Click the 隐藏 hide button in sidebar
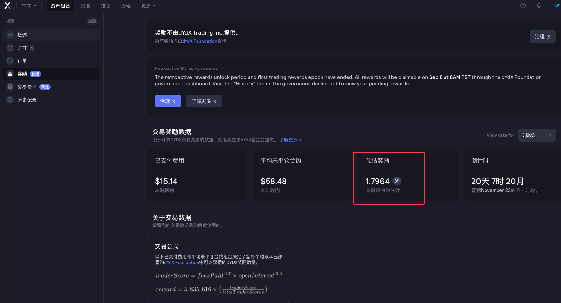Viewport: 561px width, 303px height. (x=92, y=21)
